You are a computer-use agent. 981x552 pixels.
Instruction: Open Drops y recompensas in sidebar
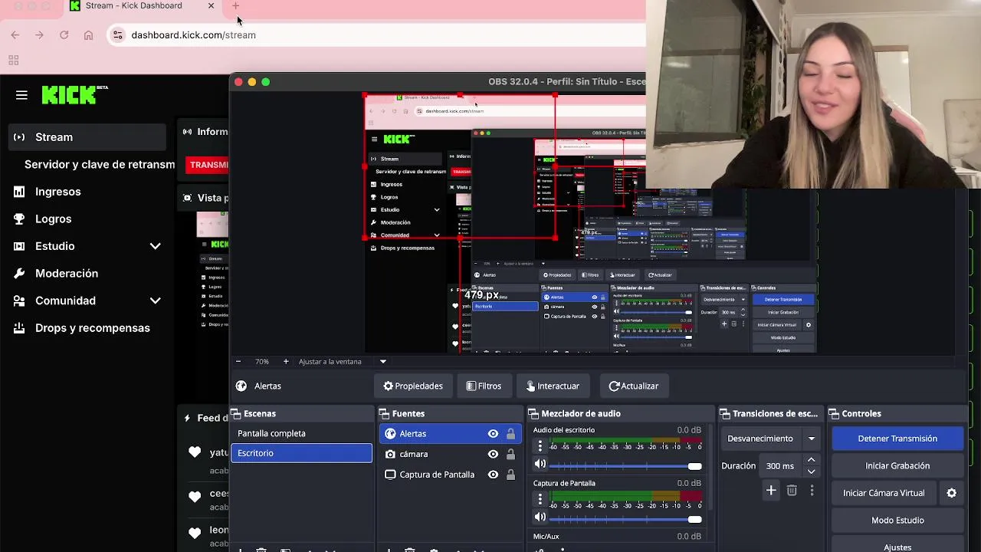tap(92, 328)
